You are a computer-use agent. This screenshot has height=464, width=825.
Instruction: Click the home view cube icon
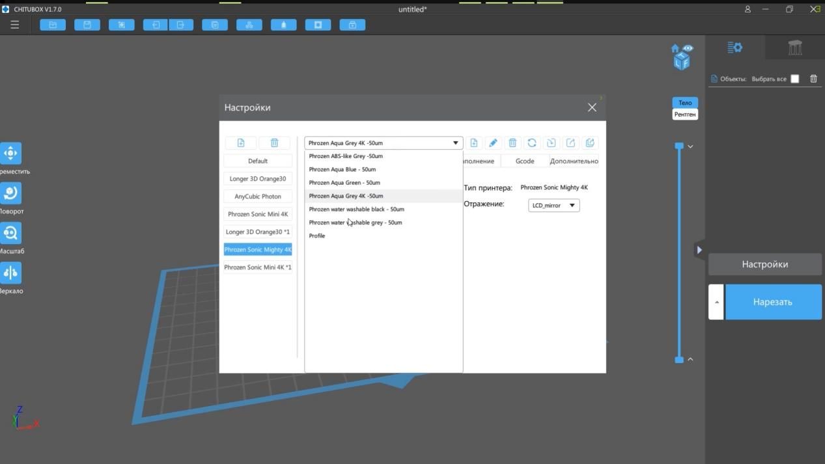tap(675, 49)
